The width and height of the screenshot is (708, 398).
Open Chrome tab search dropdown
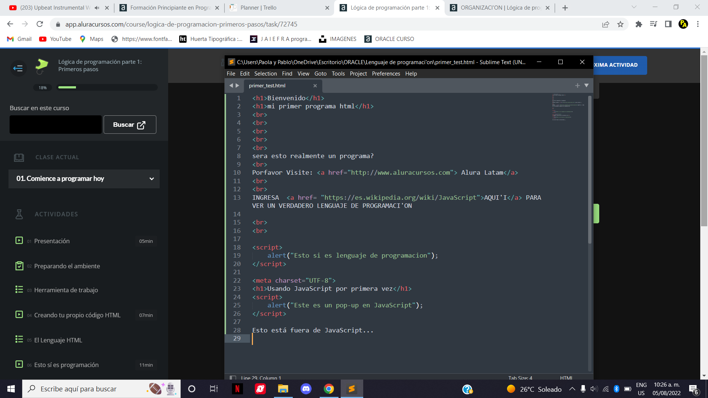click(x=634, y=7)
